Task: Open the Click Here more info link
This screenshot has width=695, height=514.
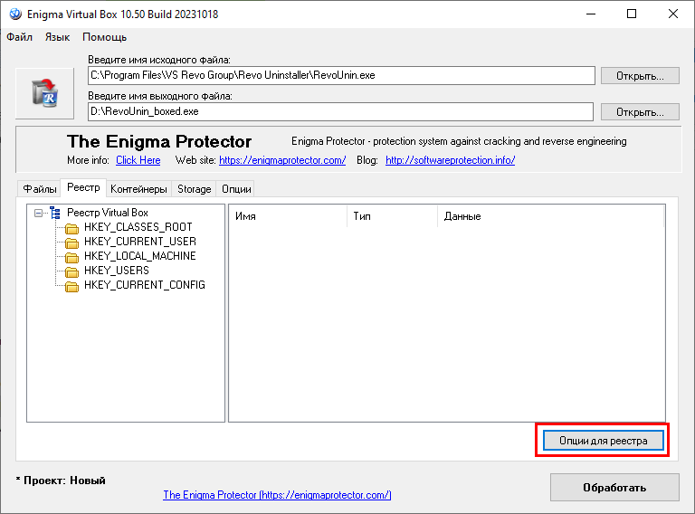Action: (138, 160)
